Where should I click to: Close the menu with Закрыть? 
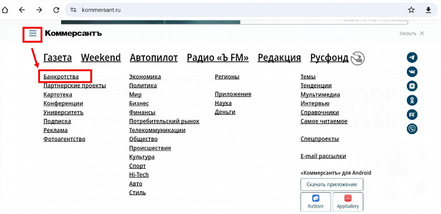click(412, 34)
